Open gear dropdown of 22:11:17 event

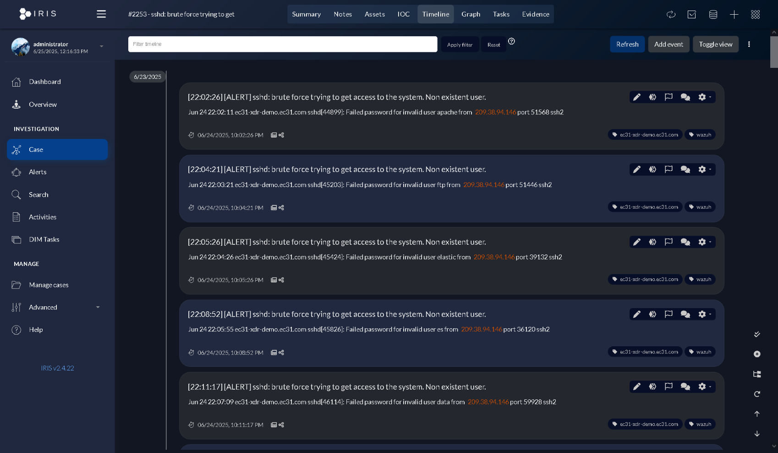[x=704, y=387]
